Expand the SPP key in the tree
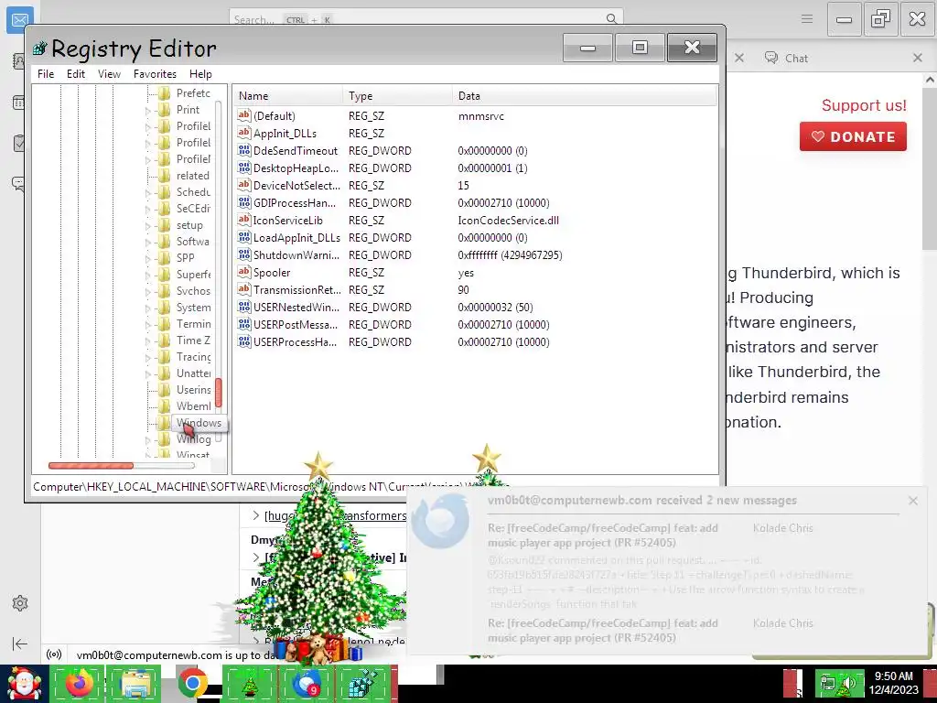Screen dimensions: 937x703 tap(148, 259)
